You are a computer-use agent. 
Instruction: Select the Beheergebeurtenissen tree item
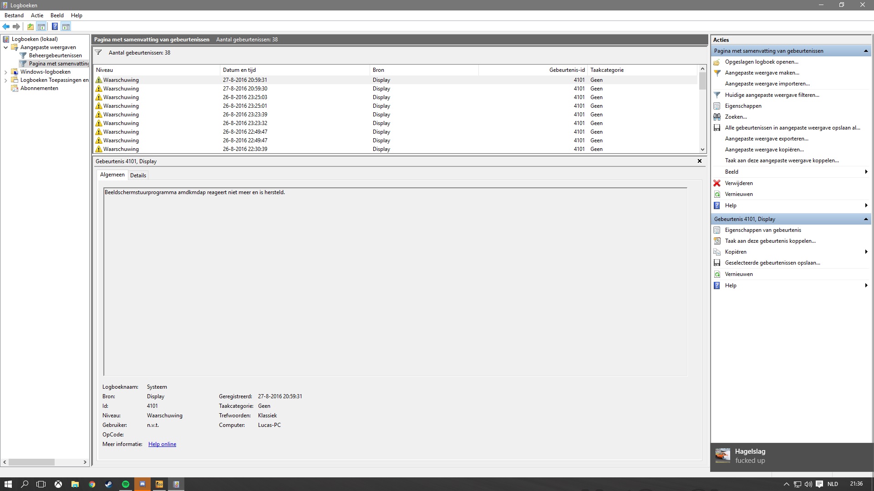(x=56, y=55)
